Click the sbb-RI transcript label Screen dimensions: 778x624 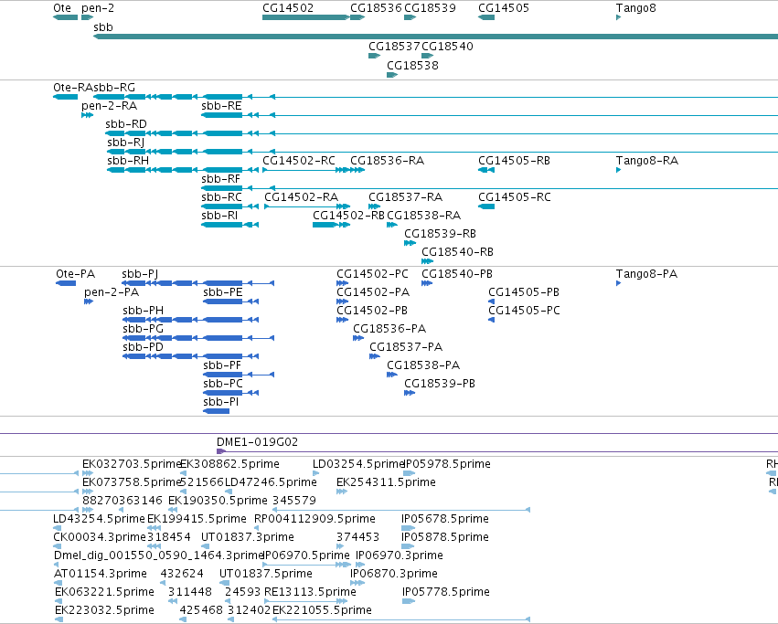219,216
